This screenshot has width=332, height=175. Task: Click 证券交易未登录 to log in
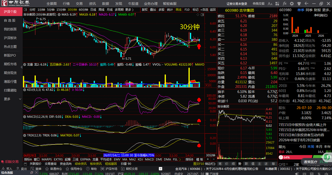pos(237,3)
